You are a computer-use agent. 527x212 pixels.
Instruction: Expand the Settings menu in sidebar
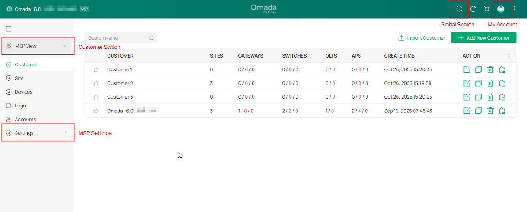pos(37,133)
